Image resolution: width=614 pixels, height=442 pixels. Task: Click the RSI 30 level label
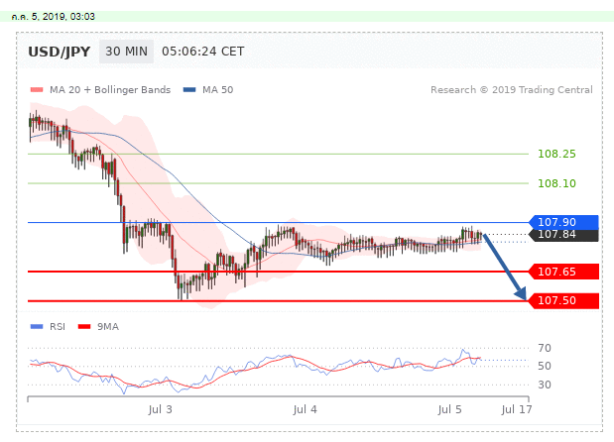coord(545,385)
